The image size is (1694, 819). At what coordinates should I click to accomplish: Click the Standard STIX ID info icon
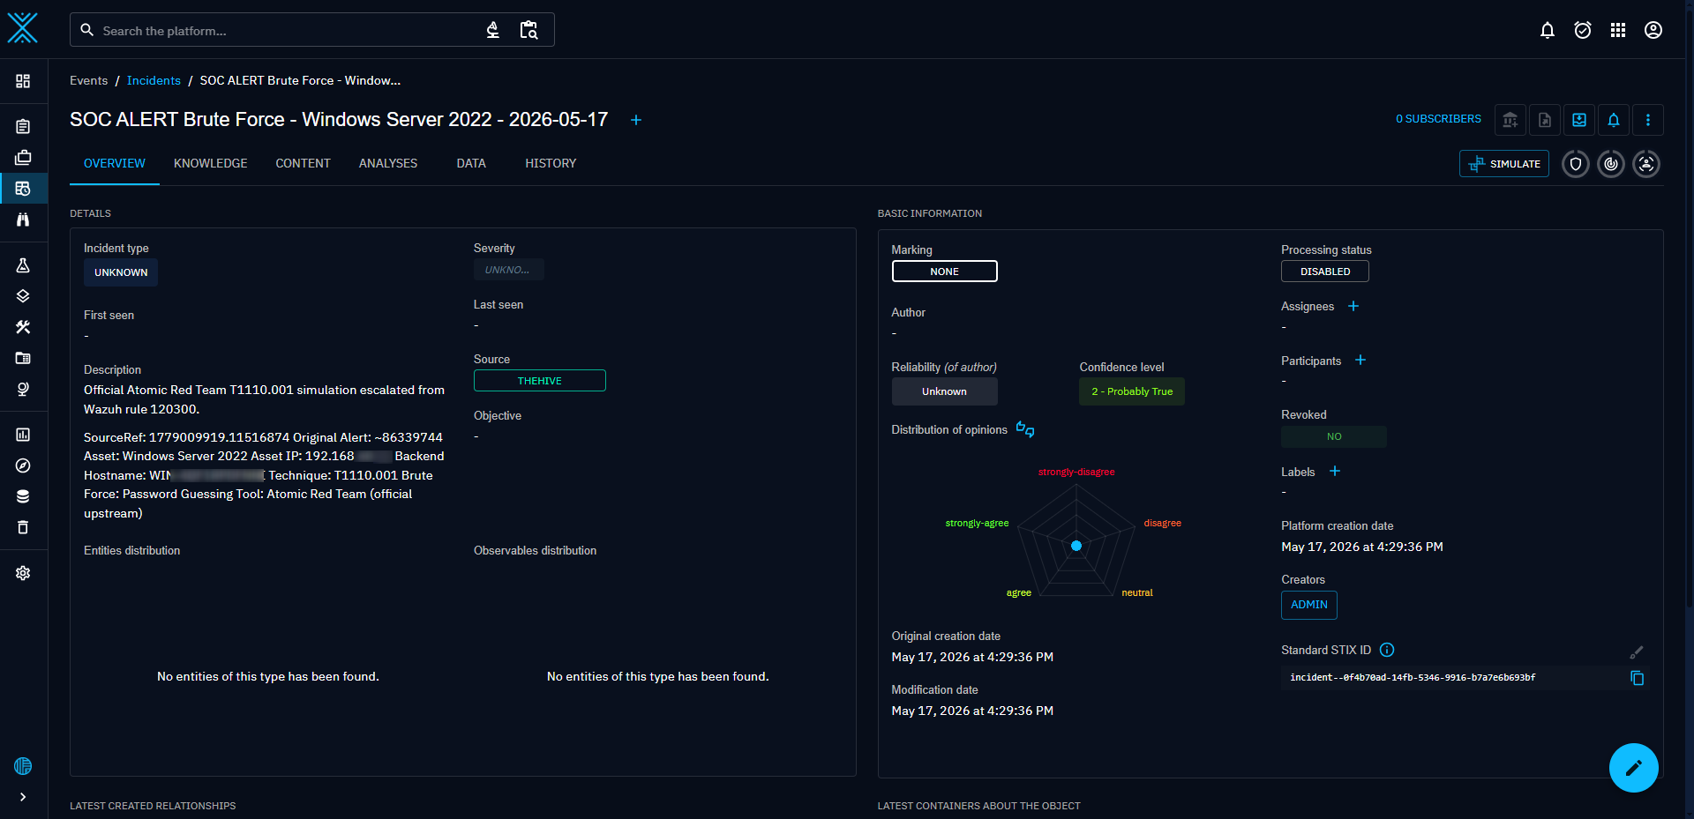click(1387, 650)
